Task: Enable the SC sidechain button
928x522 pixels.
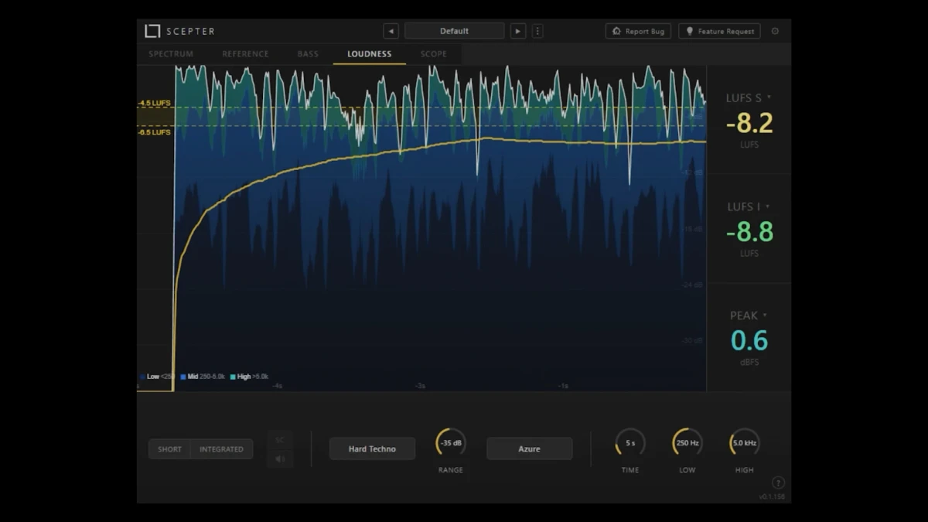Action: tap(280, 440)
